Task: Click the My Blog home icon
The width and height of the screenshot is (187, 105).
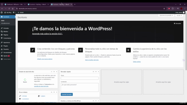Action: (5, 12)
